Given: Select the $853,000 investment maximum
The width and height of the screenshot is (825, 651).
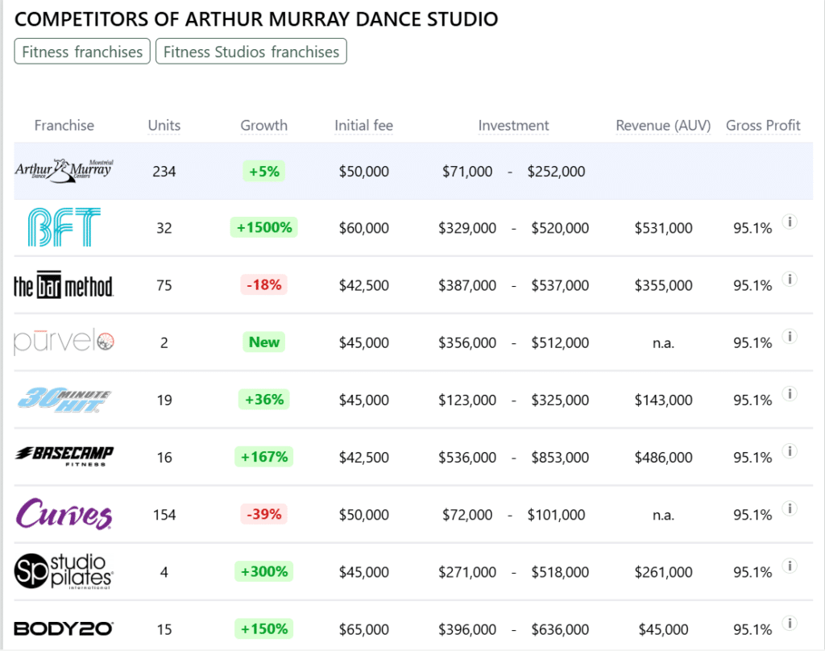Looking at the screenshot, I should [560, 458].
